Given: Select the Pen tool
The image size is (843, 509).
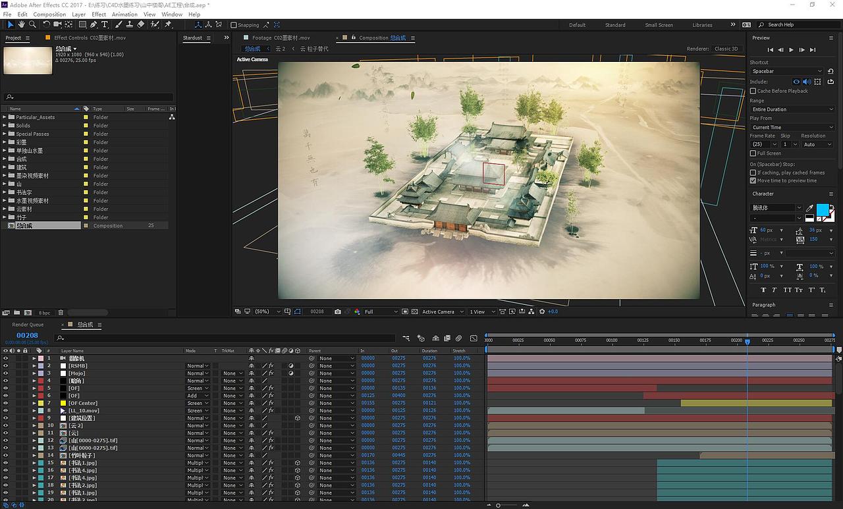Looking at the screenshot, I should tap(94, 24).
